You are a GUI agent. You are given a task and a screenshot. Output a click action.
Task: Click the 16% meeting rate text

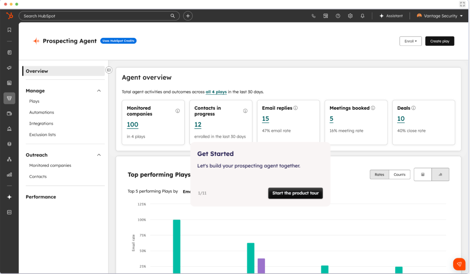coord(346,131)
